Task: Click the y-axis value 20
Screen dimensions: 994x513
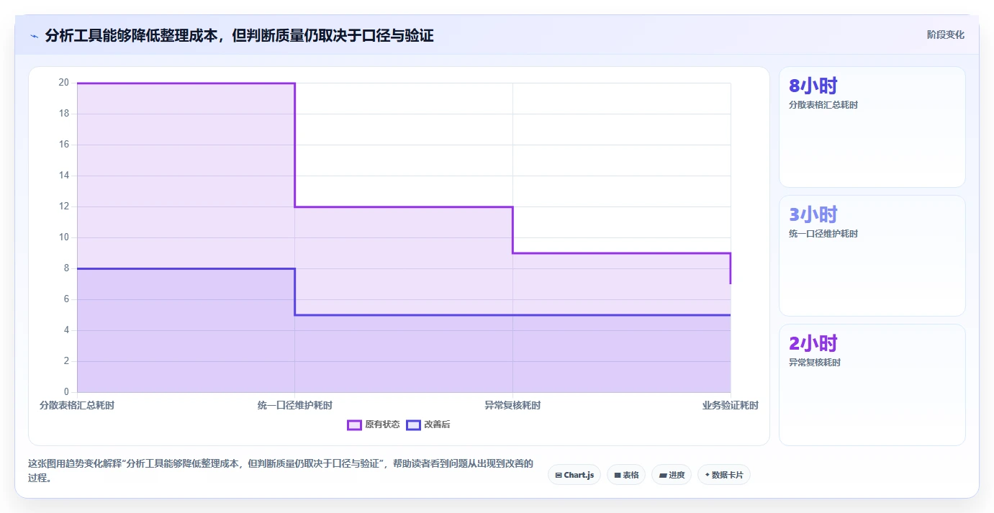Action: point(64,83)
